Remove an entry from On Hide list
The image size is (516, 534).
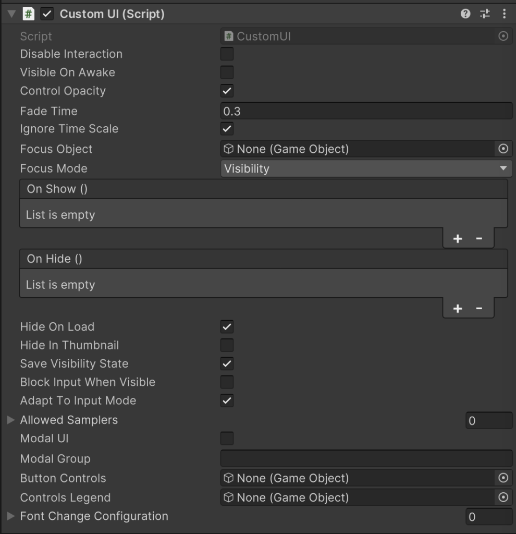click(479, 308)
